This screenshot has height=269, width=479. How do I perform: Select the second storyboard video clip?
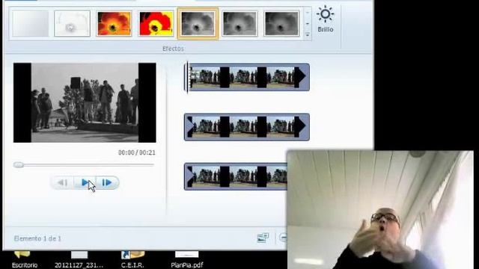(x=247, y=127)
